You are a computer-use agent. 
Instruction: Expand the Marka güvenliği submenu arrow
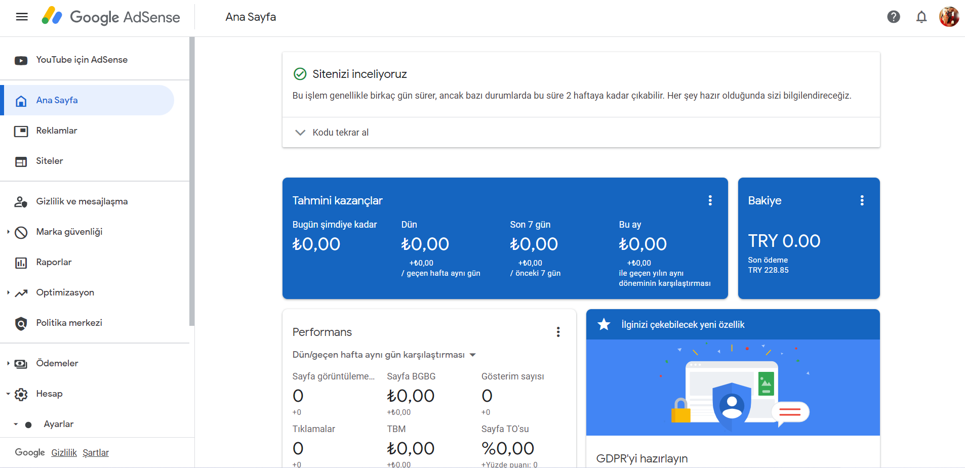pyautogui.click(x=8, y=232)
